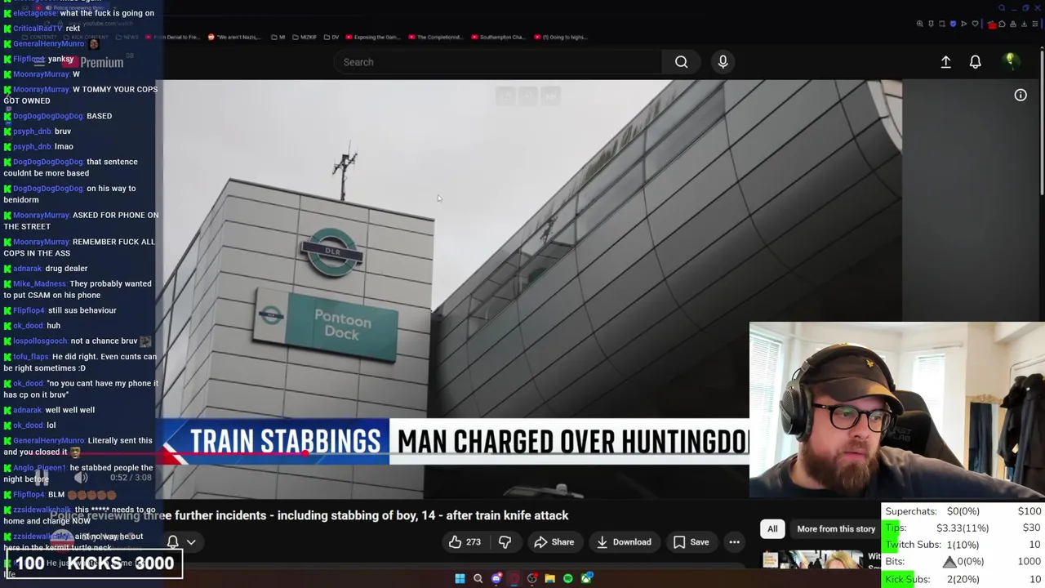This screenshot has width=1045, height=588.
Task: Open the YouTube create/upload icon
Action: point(945,62)
